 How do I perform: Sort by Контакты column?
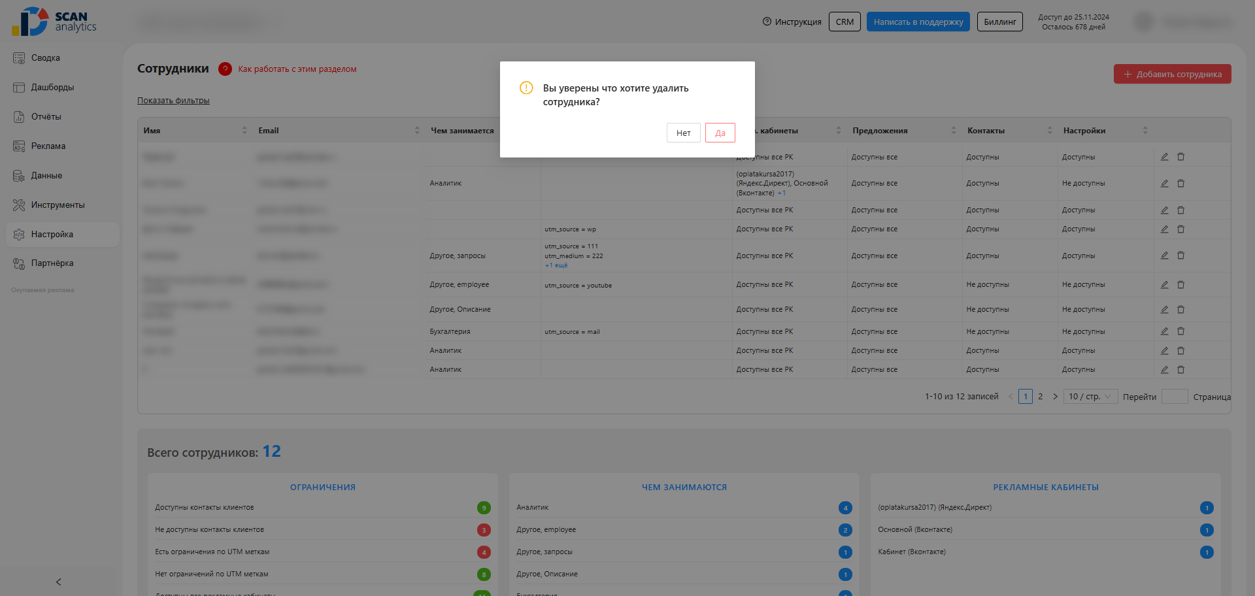tap(1050, 131)
